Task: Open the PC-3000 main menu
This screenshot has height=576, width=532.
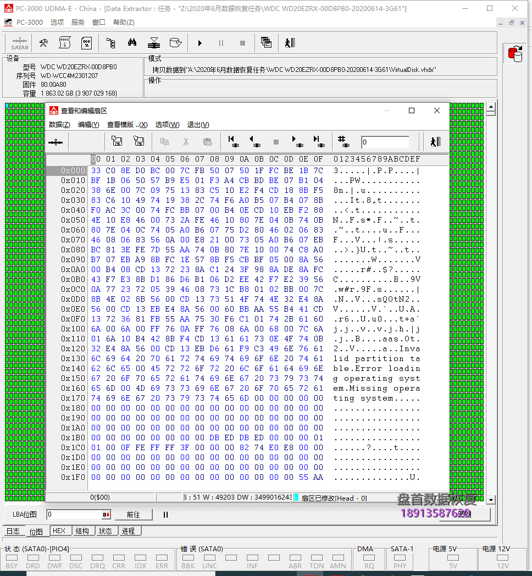Action: pyautogui.click(x=29, y=23)
